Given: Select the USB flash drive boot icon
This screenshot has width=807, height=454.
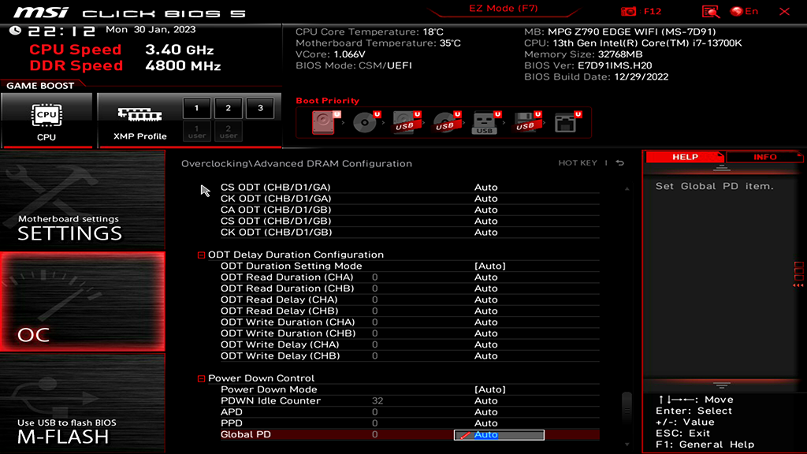Looking at the screenshot, I should [x=484, y=122].
